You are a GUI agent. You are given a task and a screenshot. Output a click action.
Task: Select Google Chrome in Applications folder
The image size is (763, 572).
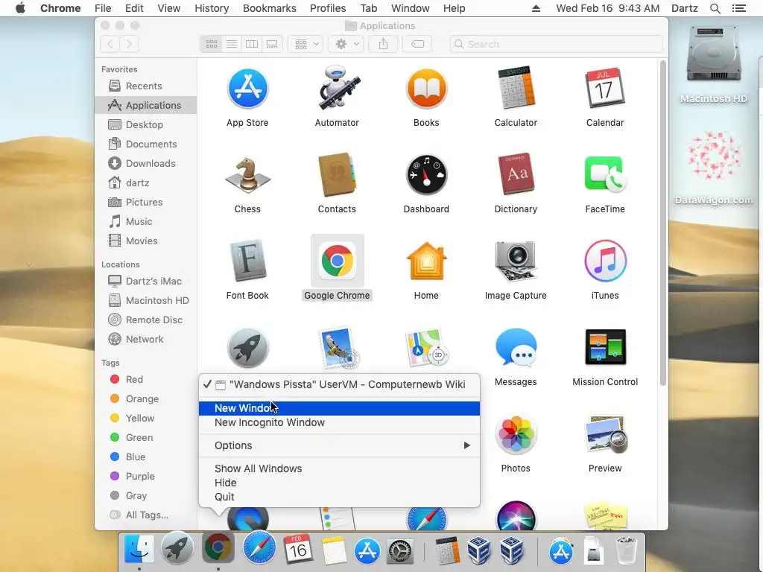(337, 261)
